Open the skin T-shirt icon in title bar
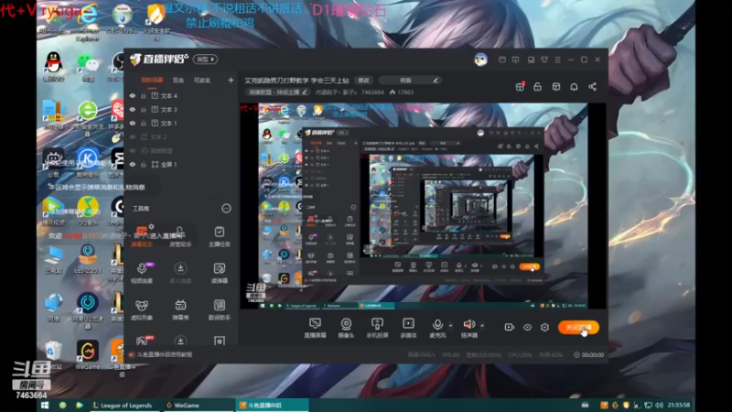 click(544, 60)
